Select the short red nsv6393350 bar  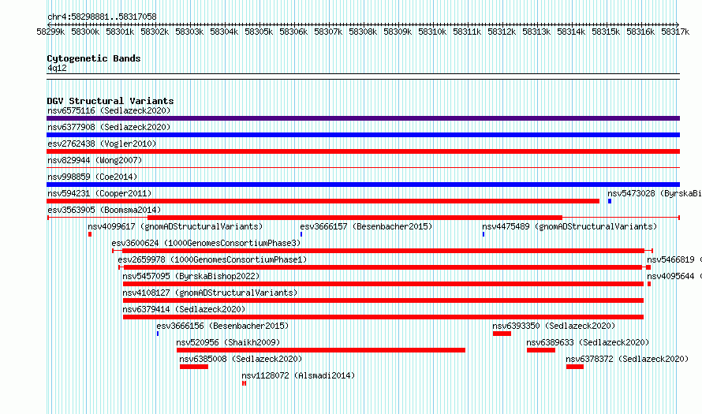pyautogui.click(x=502, y=334)
